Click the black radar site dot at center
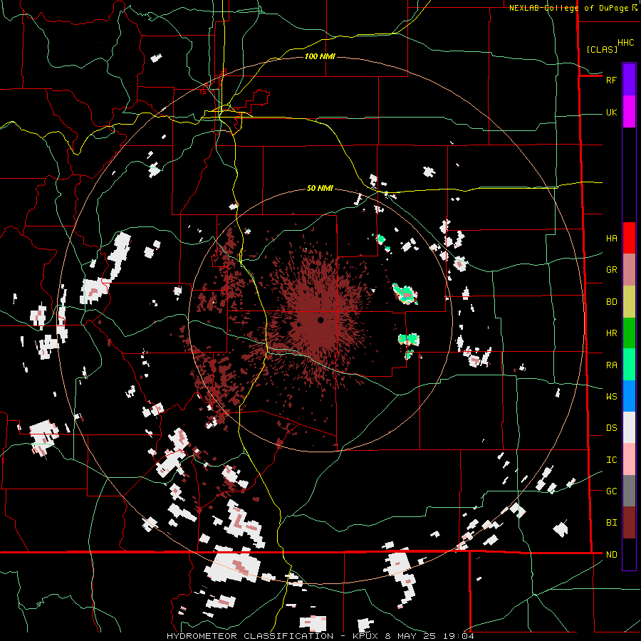 coord(320,320)
